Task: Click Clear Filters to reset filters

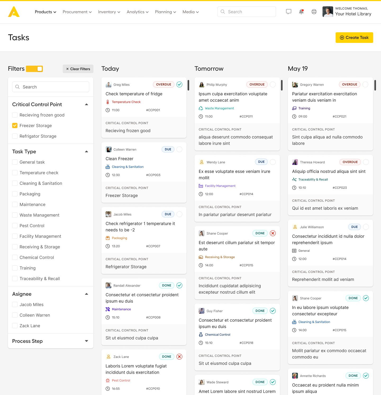Action: (x=78, y=69)
